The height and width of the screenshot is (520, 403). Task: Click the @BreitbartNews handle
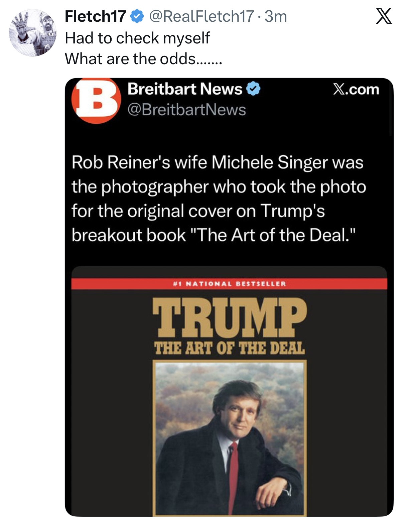click(x=187, y=110)
